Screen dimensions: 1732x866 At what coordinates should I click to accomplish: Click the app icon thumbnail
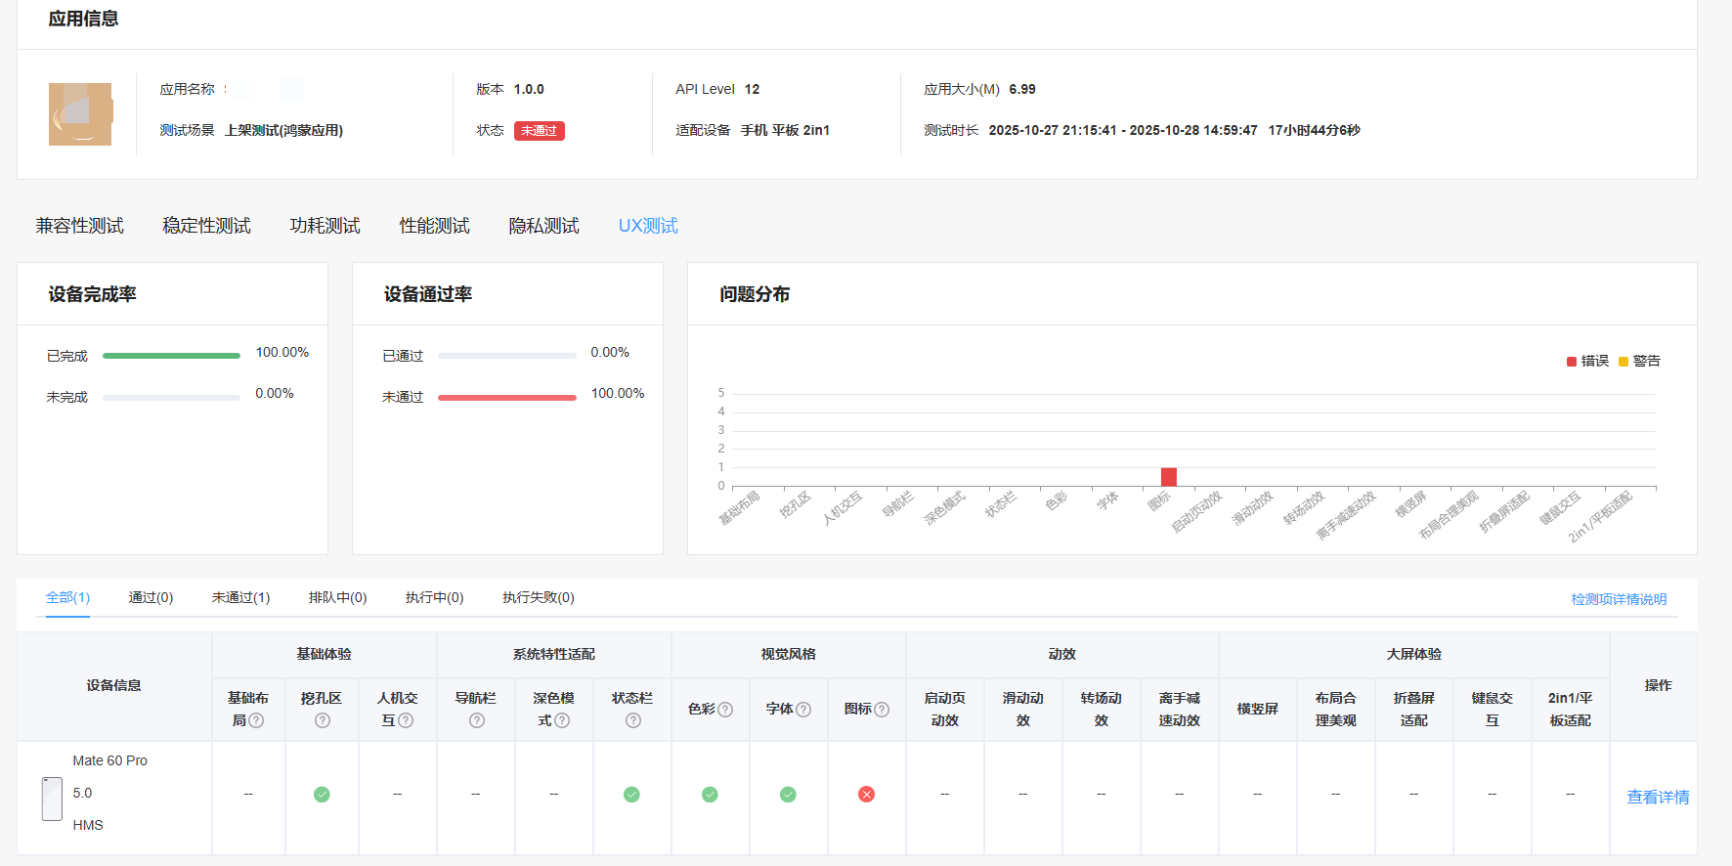coord(80,114)
